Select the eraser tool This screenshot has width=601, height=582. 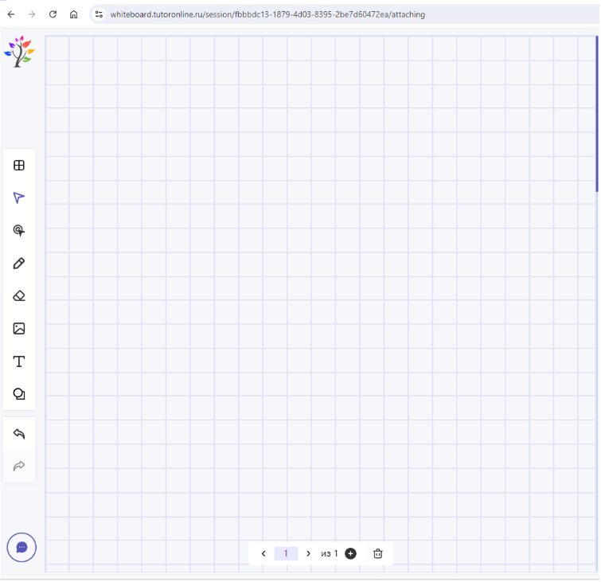tap(19, 296)
